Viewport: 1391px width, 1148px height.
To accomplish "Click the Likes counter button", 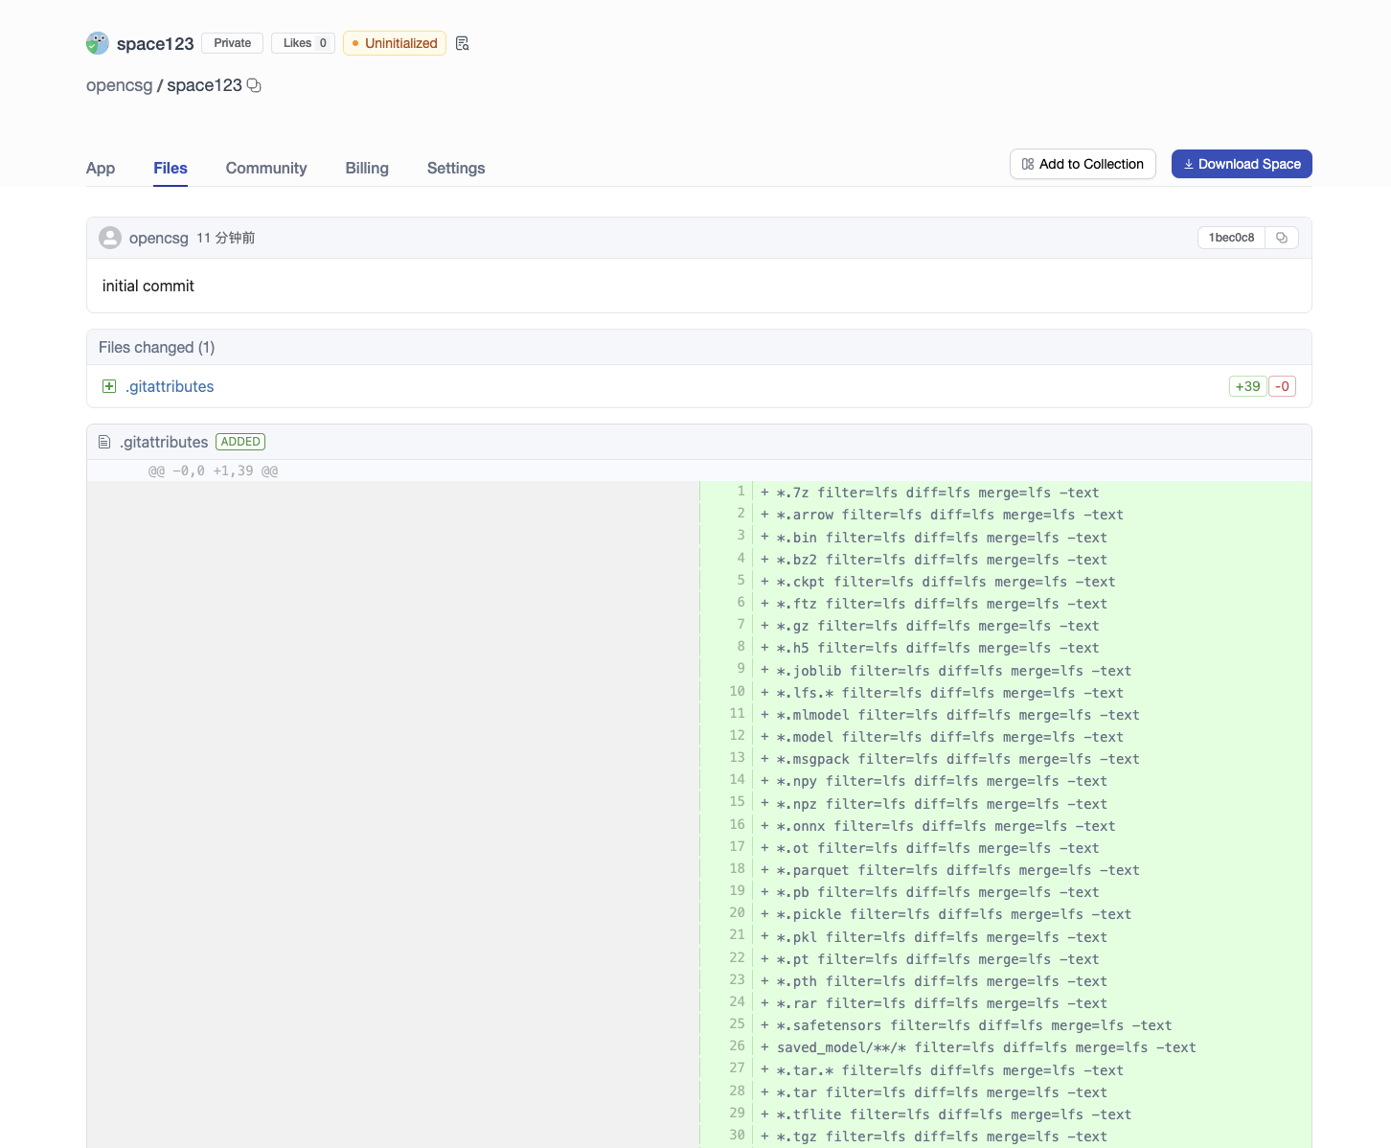I will 304,43.
